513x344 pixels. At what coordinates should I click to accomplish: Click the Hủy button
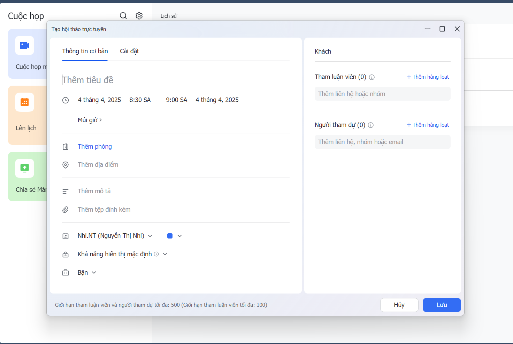click(x=399, y=305)
